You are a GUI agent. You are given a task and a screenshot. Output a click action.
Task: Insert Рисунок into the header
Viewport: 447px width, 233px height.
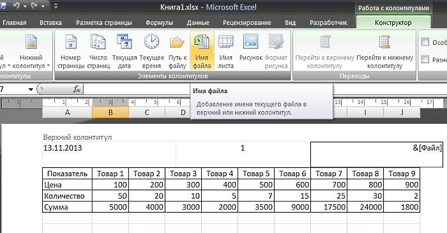[251, 51]
